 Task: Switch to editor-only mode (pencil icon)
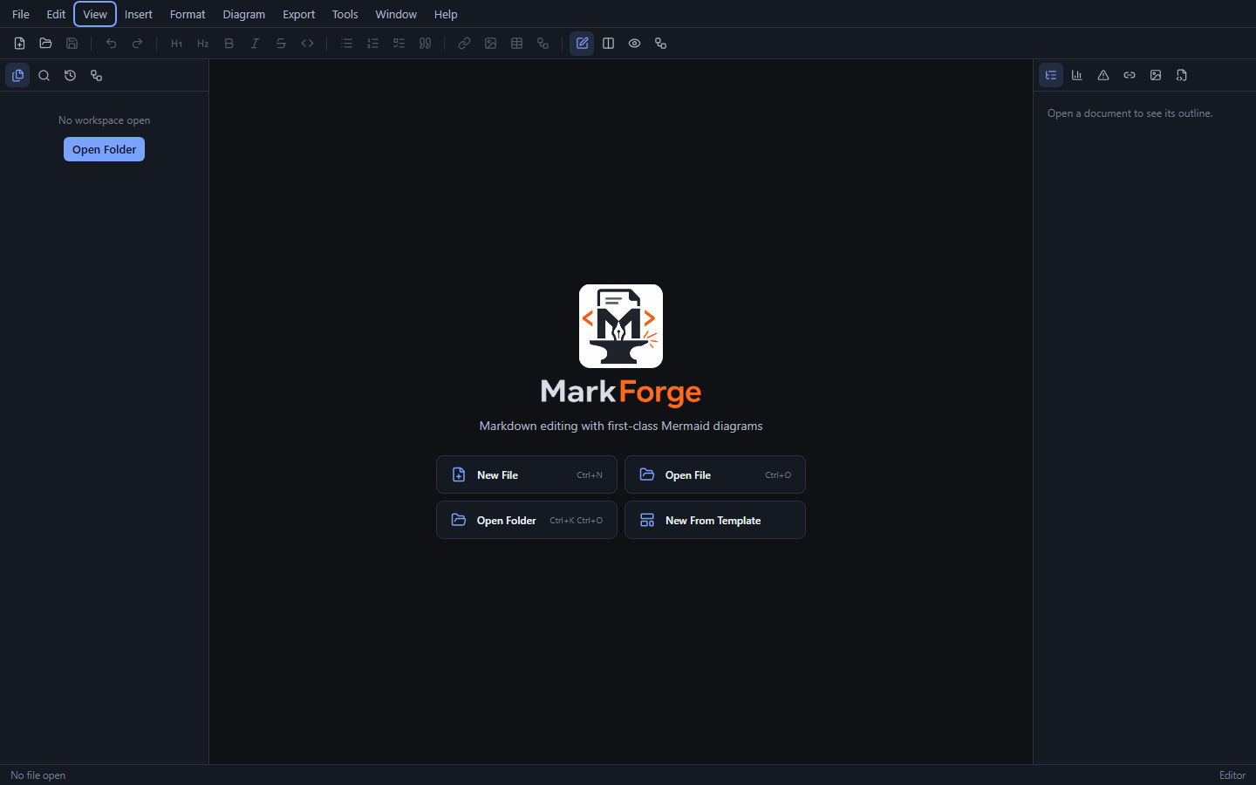click(x=582, y=44)
